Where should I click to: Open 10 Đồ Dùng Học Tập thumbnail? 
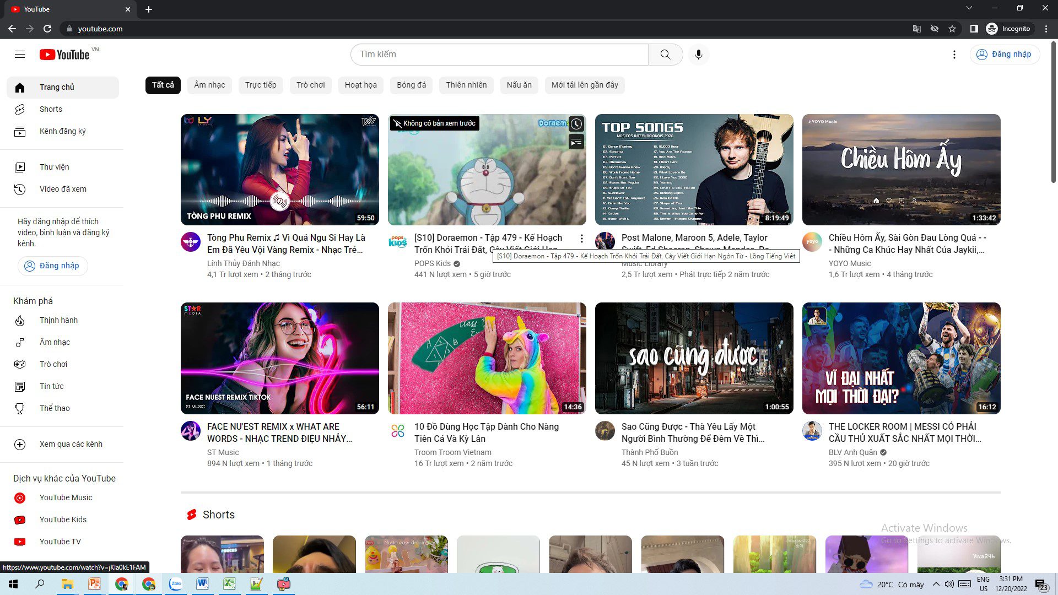[x=487, y=358]
